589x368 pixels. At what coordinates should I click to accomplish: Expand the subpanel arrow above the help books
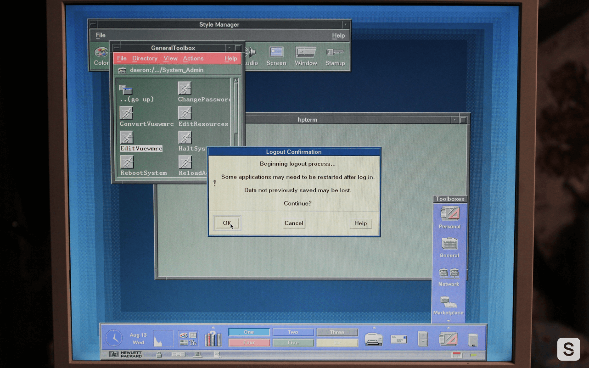(213, 328)
